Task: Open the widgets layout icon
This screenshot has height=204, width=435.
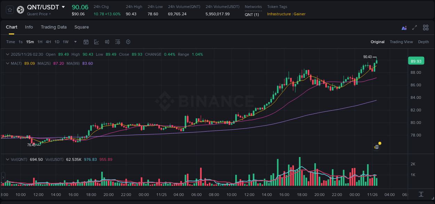Action: [426, 27]
